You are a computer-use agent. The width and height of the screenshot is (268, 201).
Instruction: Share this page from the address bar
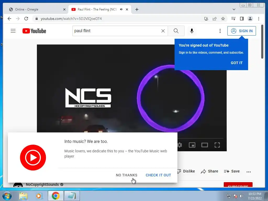click(215, 19)
